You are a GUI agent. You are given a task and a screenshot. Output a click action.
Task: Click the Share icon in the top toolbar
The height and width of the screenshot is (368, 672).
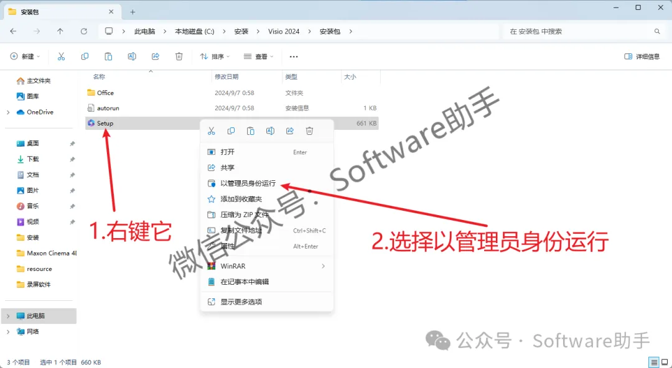pos(156,57)
